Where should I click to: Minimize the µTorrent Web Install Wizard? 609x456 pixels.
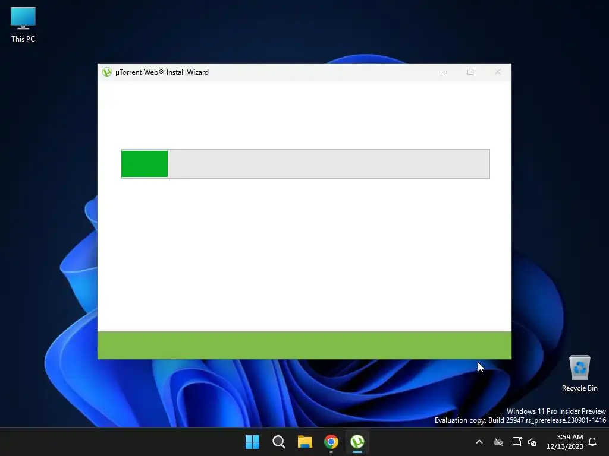tap(444, 72)
